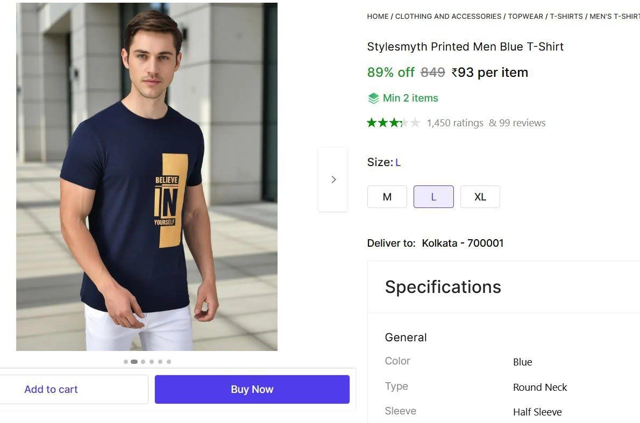Choose size L option
This screenshot has height=423, width=640.
pos(433,197)
